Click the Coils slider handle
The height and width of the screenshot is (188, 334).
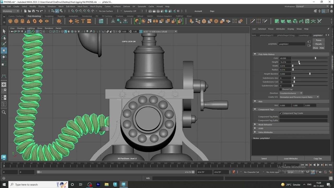click(315, 58)
